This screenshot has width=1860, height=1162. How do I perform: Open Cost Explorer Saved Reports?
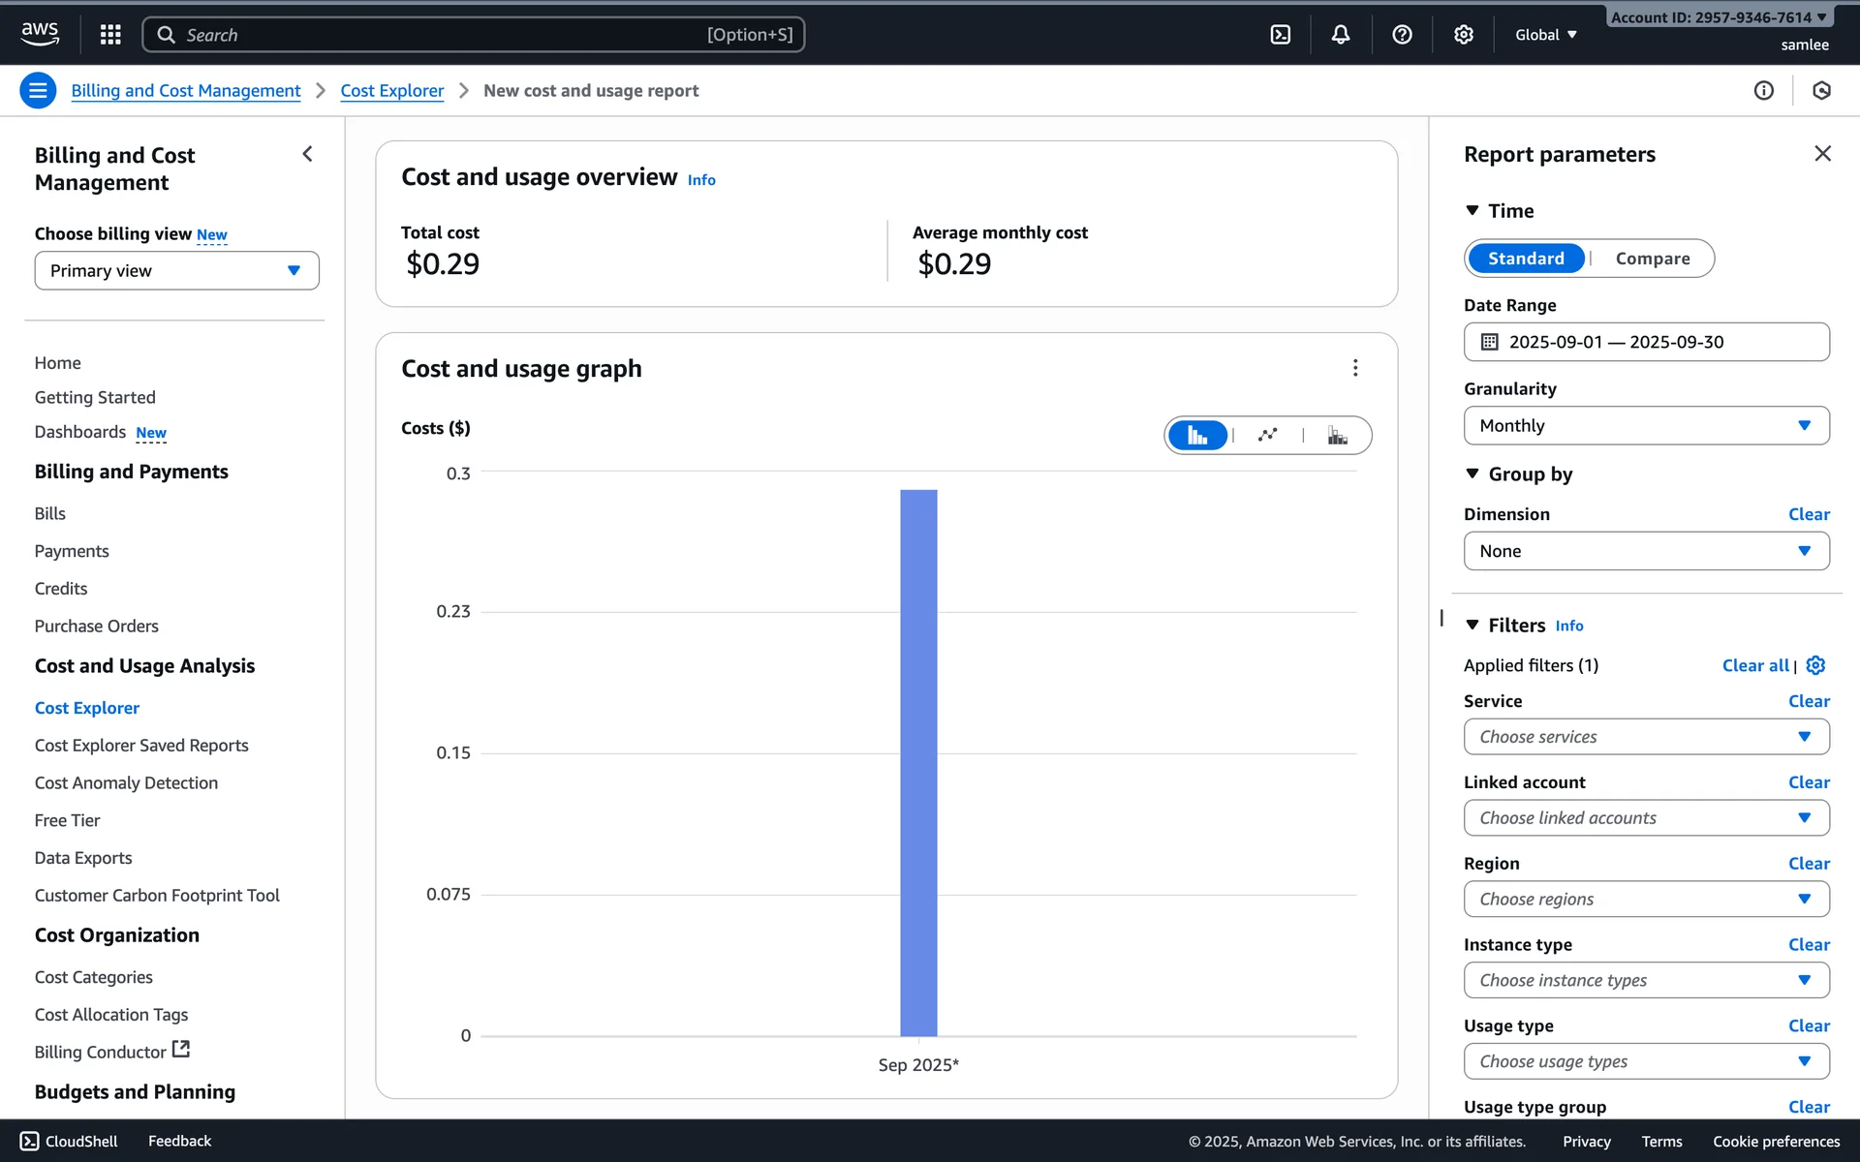pyautogui.click(x=141, y=746)
